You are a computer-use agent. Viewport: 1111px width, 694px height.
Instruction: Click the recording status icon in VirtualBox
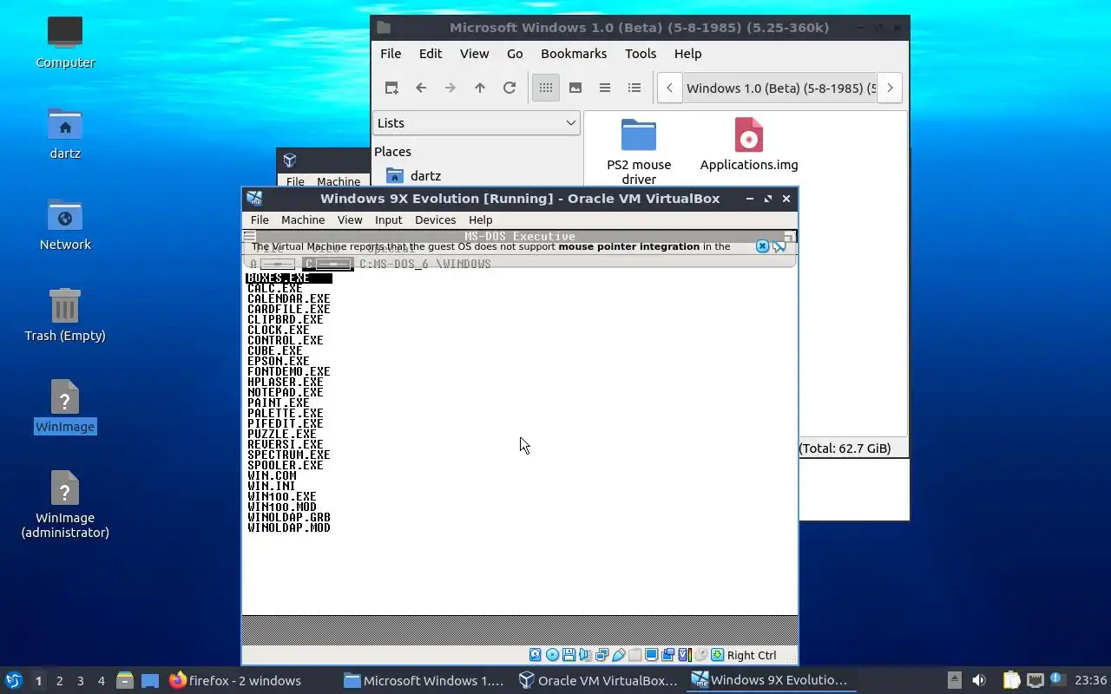pyautogui.click(x=667, y=655)
